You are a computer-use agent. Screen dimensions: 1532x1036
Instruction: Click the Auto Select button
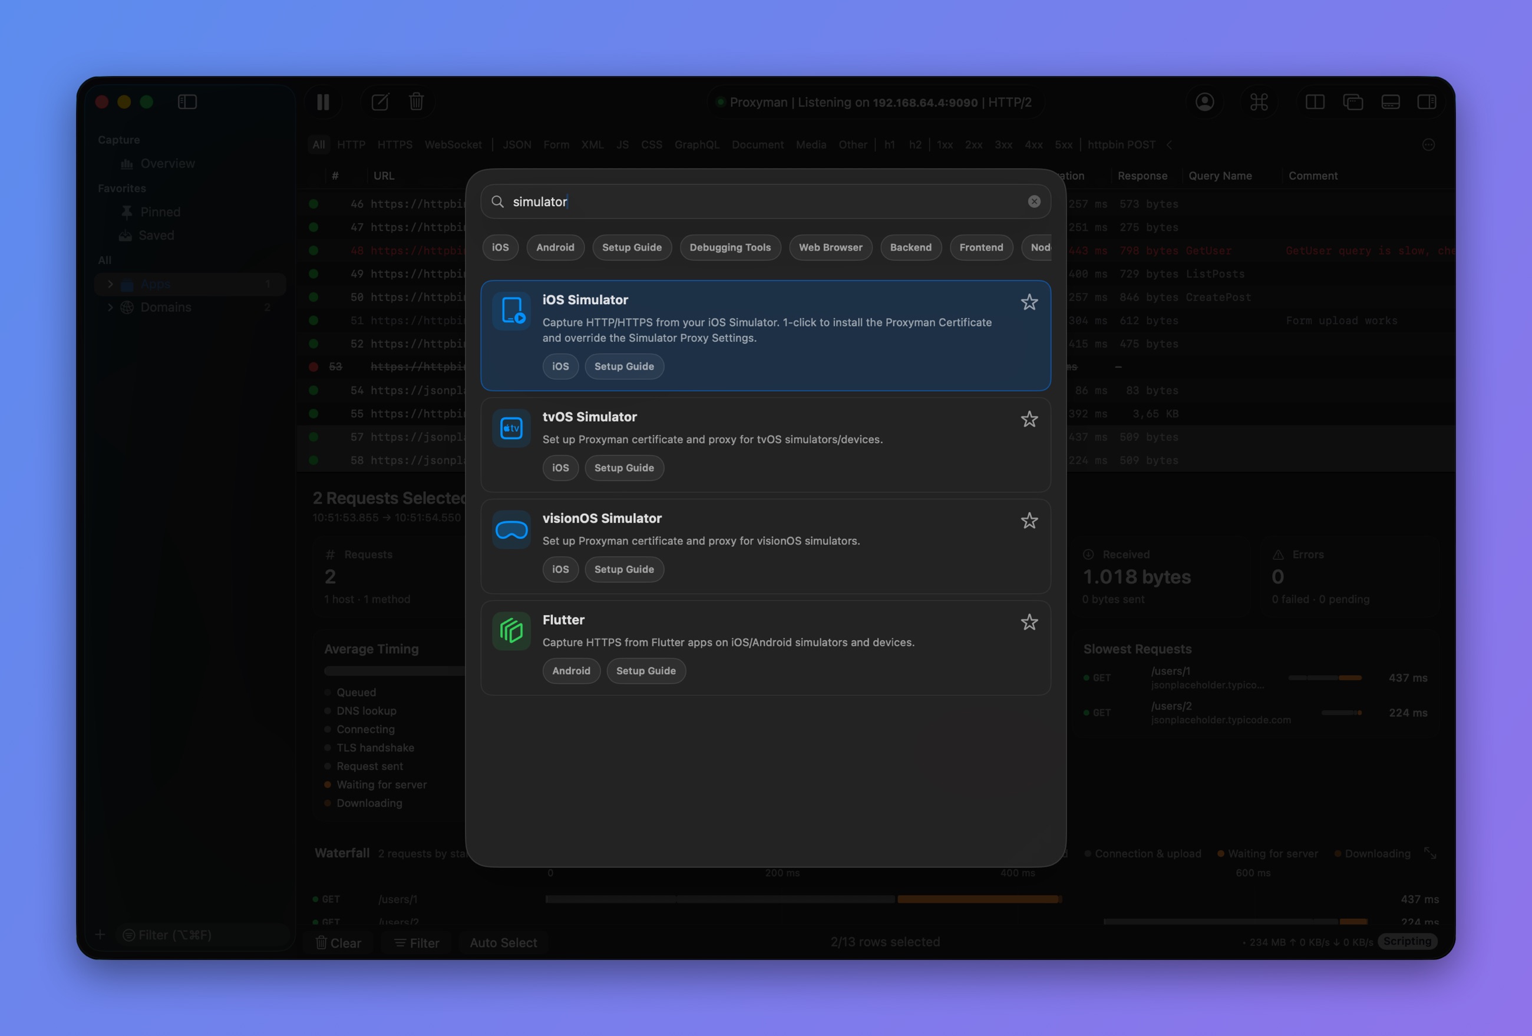click(x=503, y=943)
